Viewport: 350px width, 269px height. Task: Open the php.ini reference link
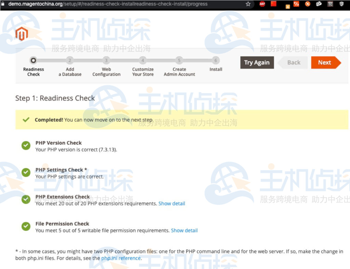pyautogui.click(x=121, y=258)
